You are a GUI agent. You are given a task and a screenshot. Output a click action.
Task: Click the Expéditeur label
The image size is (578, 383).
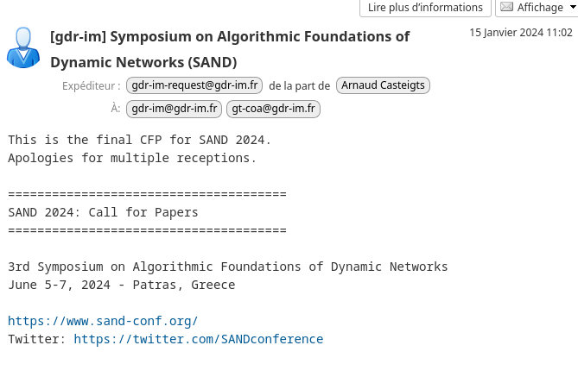pyautogui.click(x=91, y=86)
